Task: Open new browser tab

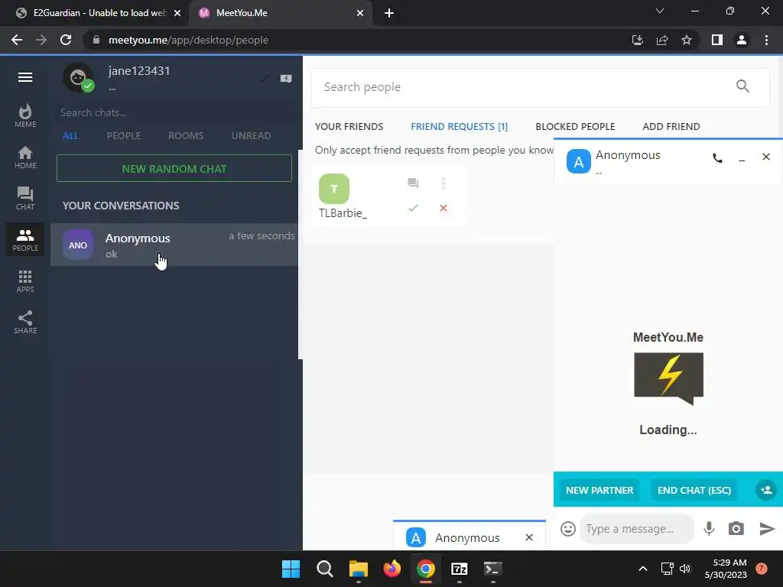Action: (x=389, y=13)
